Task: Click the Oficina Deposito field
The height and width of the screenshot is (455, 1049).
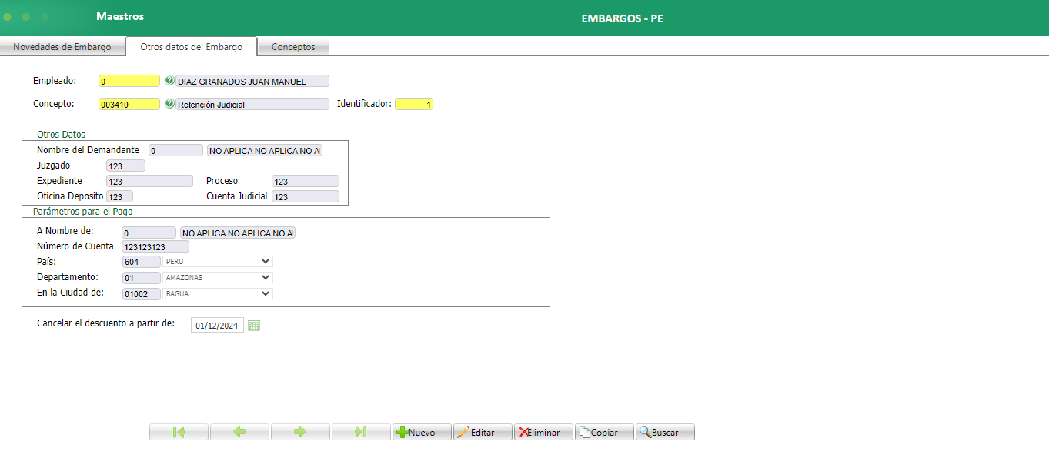Action: tap(119, 197)
